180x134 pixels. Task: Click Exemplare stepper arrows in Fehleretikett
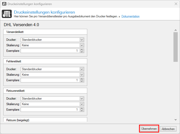[x=81, y=80]
